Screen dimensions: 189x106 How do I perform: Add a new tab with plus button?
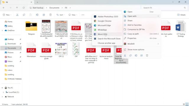coord(38,2)
